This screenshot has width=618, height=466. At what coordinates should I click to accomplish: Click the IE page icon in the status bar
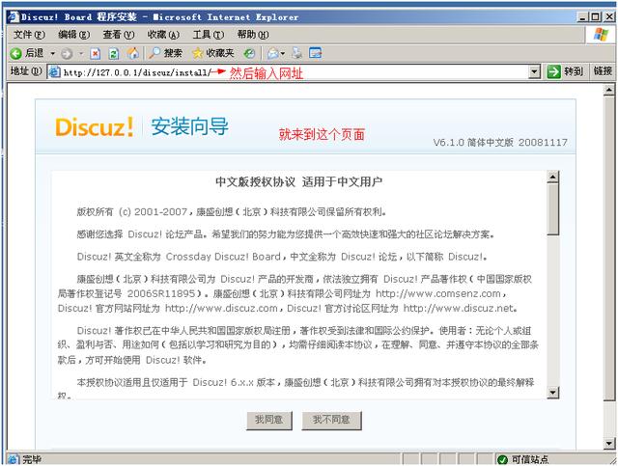13,459
